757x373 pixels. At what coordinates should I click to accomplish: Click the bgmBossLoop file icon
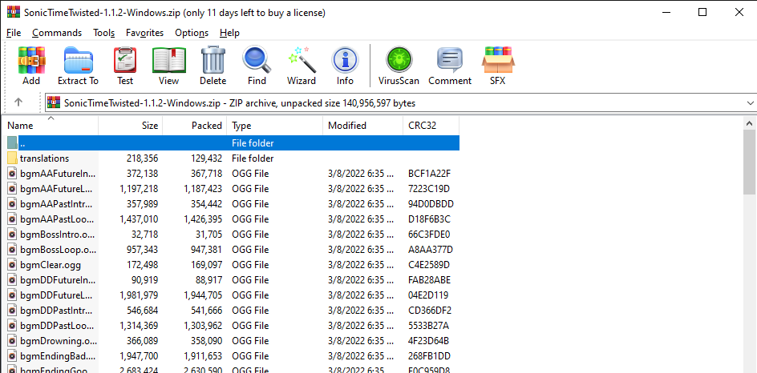coord(13,250)
